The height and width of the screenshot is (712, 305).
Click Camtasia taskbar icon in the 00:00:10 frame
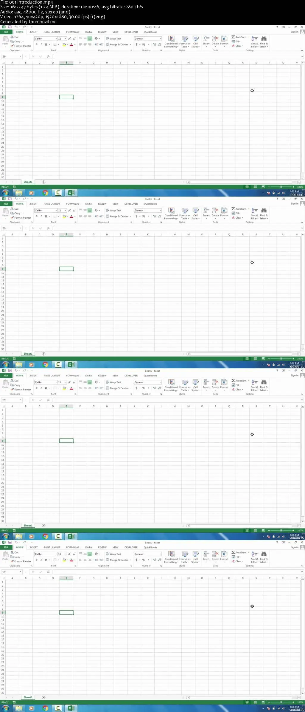[58, 193]
